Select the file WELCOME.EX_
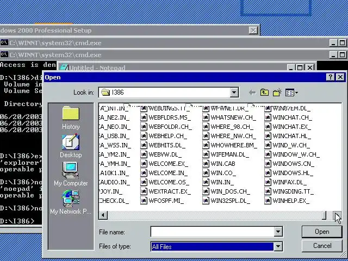The height and width of the screenshot is (261, 348). [x=164, y=164]
